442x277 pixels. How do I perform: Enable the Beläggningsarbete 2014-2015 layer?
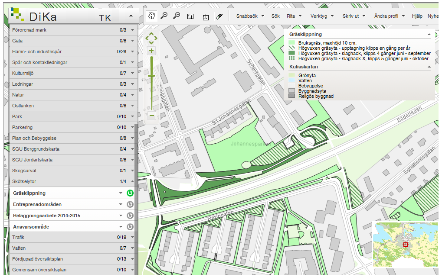[x=130, y=216]
